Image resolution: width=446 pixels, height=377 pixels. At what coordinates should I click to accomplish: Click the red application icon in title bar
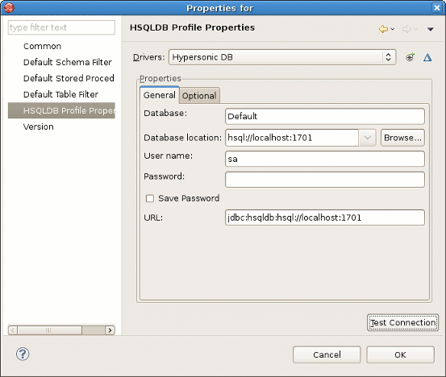(9, 8)
